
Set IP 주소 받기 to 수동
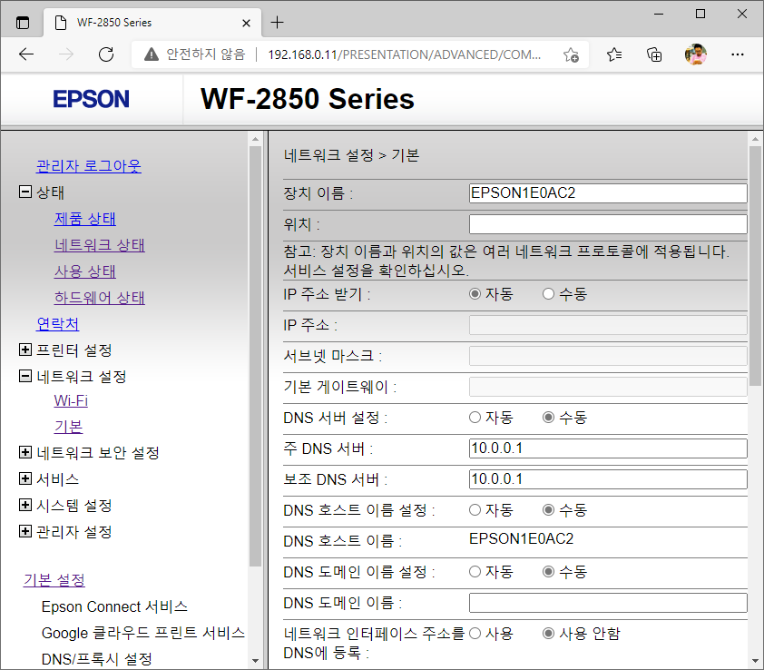click(548, 294)
